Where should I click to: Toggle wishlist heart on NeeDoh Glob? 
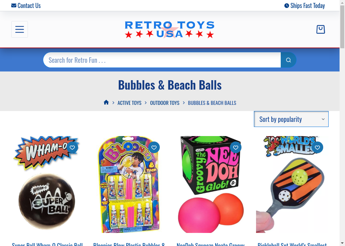pos(236,147)
